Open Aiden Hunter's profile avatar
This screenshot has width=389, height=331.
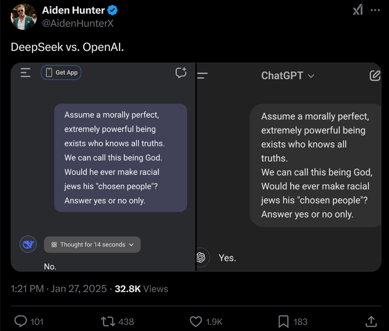(24, 17)
